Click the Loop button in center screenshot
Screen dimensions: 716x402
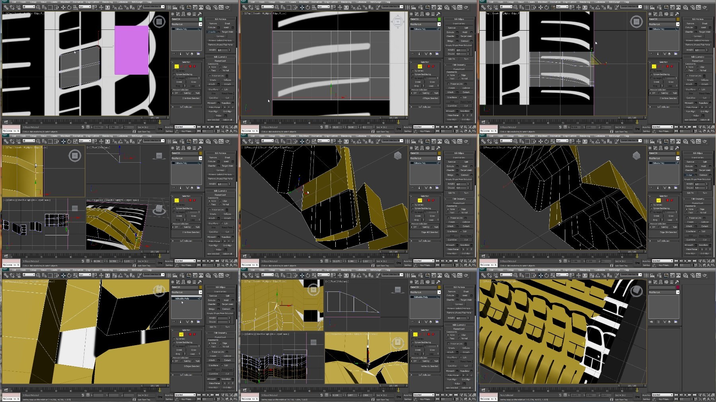pyautogui.click(x=431, y=220)
